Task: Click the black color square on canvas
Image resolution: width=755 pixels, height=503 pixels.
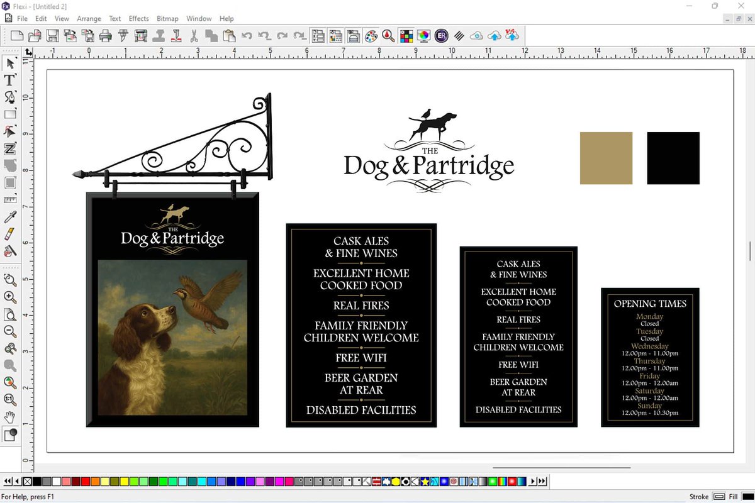Action: [x=673, y=158]
